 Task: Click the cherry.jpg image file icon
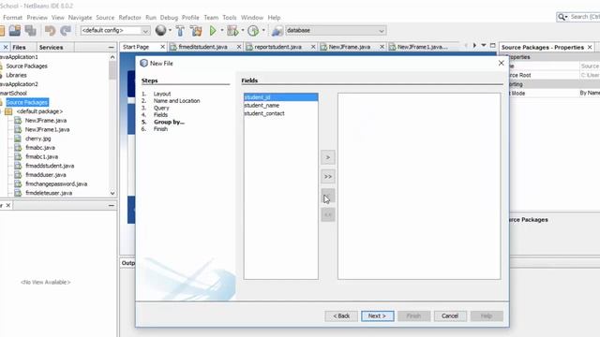[x=18, y=139]
